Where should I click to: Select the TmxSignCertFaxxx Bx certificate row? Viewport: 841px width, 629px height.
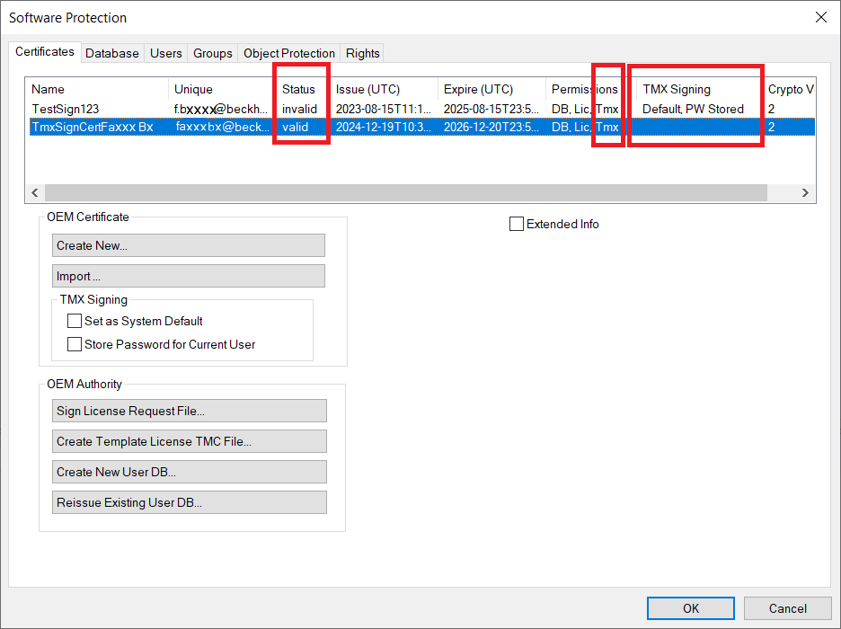422,127
